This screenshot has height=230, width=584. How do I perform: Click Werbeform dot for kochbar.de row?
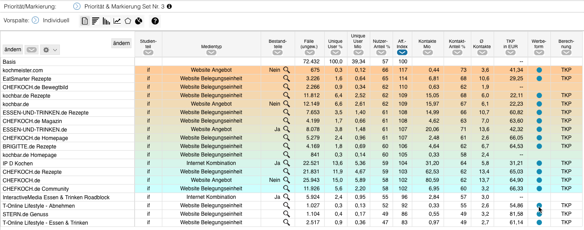pos(539,104)
